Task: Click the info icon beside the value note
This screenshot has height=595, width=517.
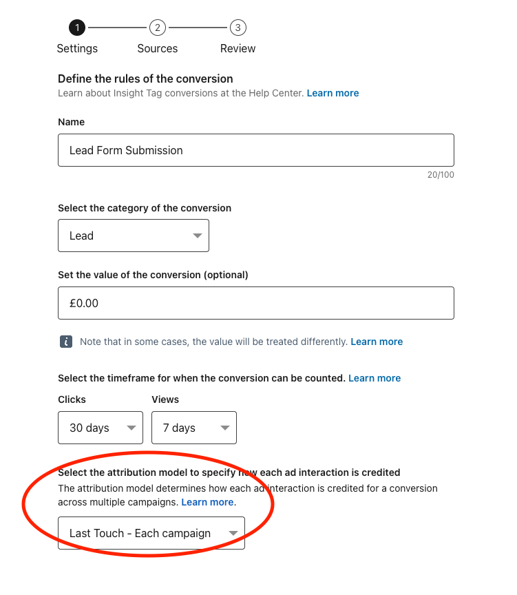Action: coord(66,342)
